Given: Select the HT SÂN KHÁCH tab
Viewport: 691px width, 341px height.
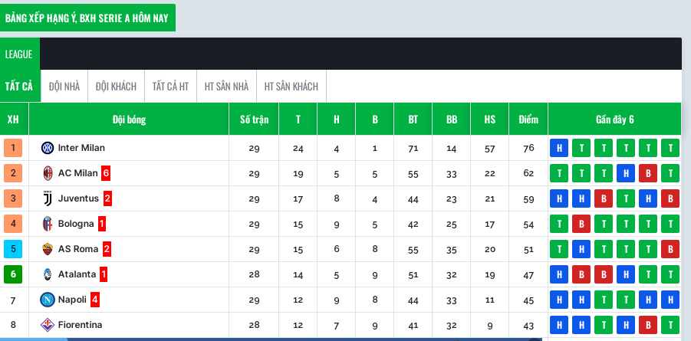Looking at the screenshot, I should pyautogui.click(x=291, y=87).
